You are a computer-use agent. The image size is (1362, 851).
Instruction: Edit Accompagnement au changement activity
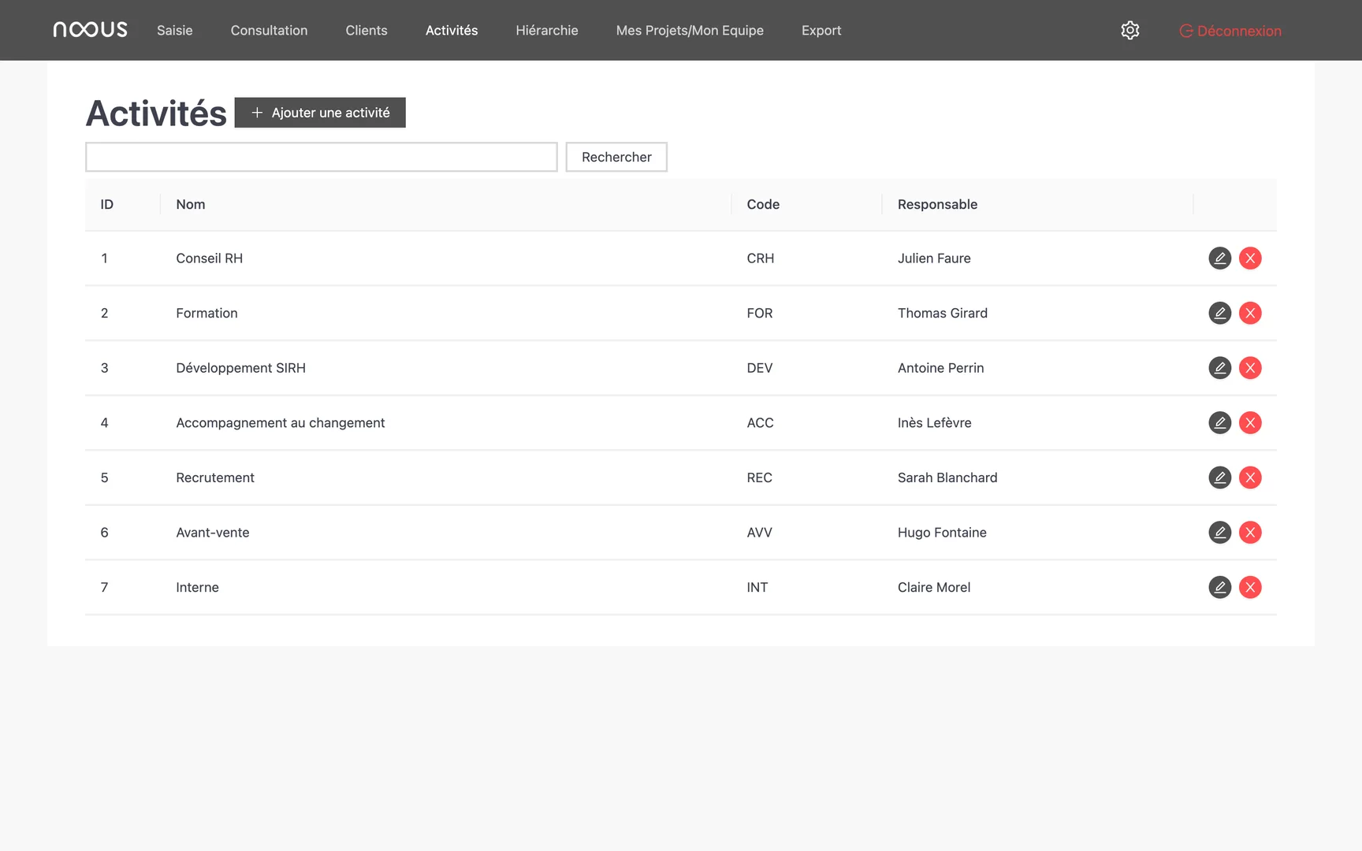(x=1219, y=422)
